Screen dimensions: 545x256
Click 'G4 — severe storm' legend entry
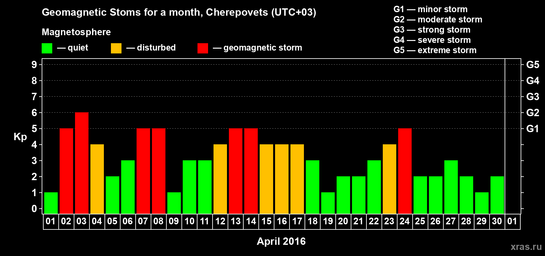(432, 40)
